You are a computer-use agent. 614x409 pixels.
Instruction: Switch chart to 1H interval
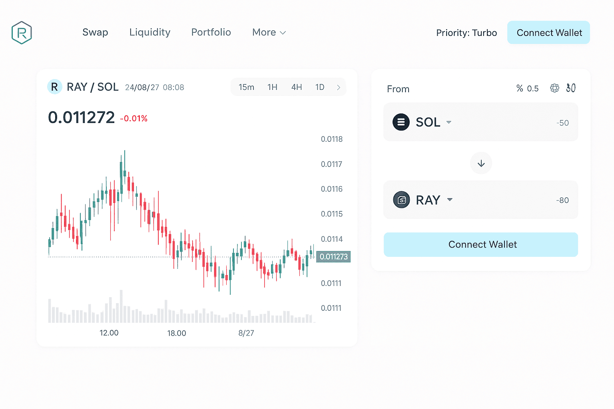tap(272, 87)
